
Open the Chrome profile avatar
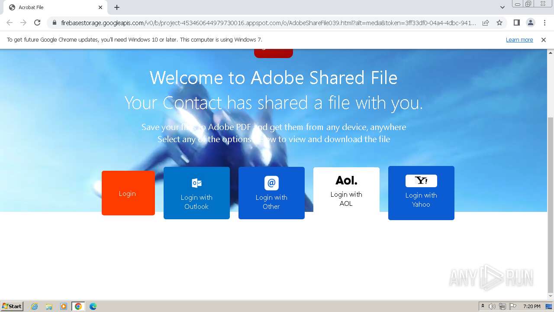(530, 23)
